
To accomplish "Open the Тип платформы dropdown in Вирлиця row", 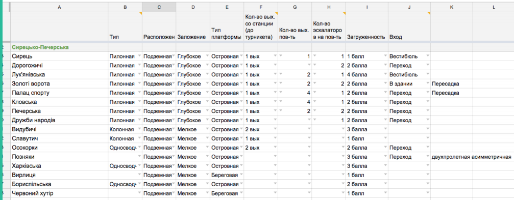I will pos(241,175).
